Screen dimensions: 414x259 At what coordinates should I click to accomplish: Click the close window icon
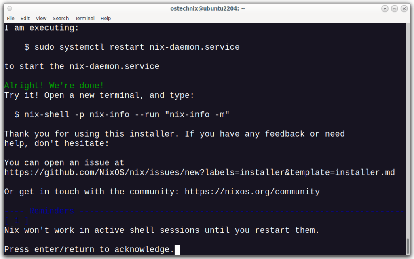coord(404,8)
